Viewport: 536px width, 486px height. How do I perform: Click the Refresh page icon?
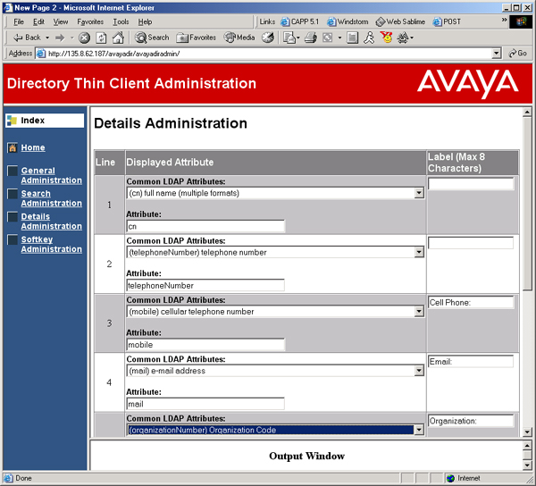(101, 38)
